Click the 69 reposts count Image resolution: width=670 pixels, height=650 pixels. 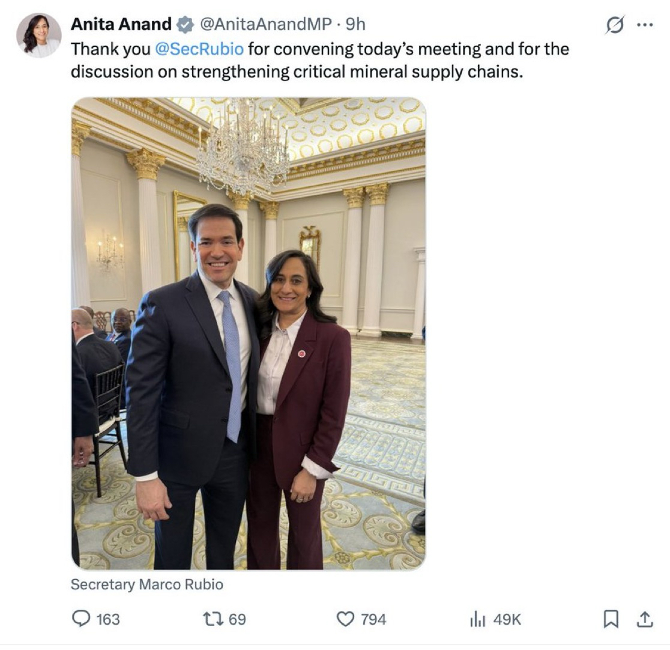point(237,619)
